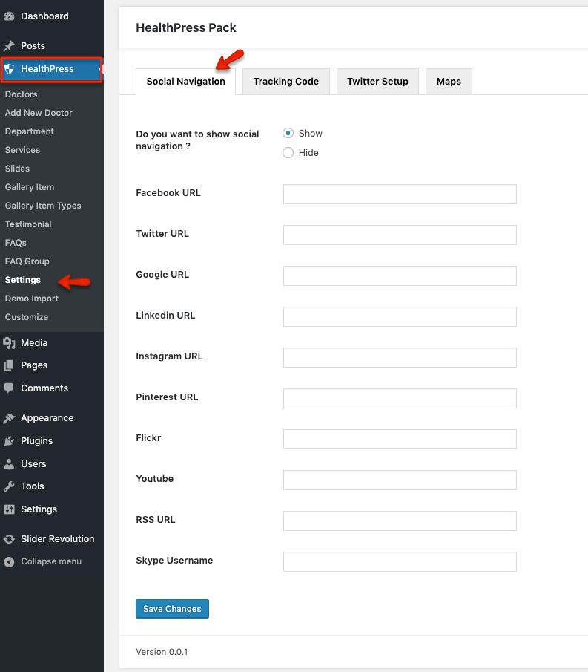Switch to the Maps tab
This screenshot has width=588, height=672.
click(449, 82)
